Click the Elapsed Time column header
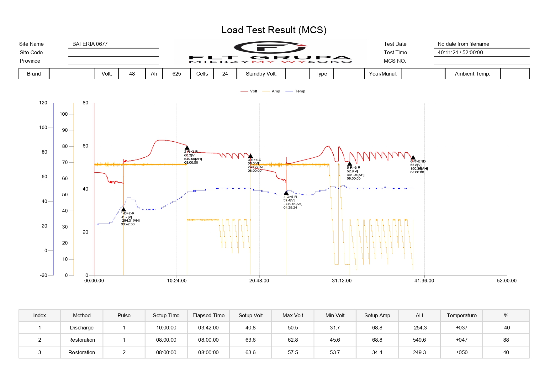Viewport: 550px width, 389px height. point(209,316)
